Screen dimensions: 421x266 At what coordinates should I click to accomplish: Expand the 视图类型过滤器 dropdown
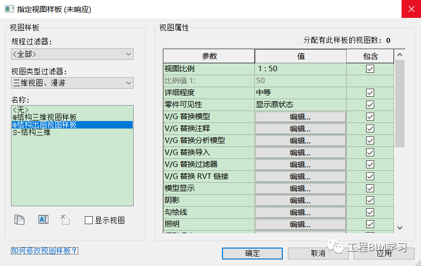click(x=72, y=83)
